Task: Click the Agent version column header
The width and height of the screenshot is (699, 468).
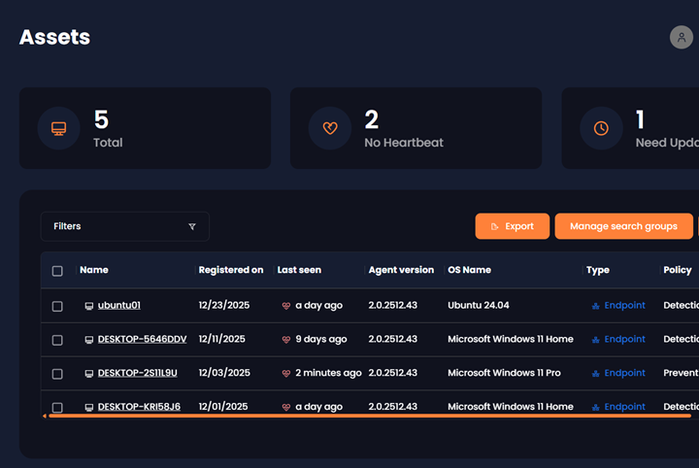Action: coord(401,270)
